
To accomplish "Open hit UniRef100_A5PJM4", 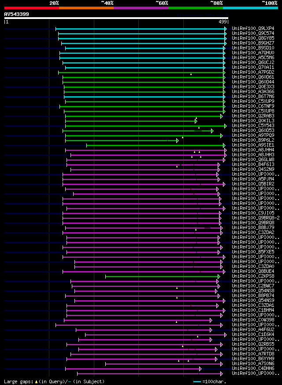I will pyautogui.click(x=253, y=179).
